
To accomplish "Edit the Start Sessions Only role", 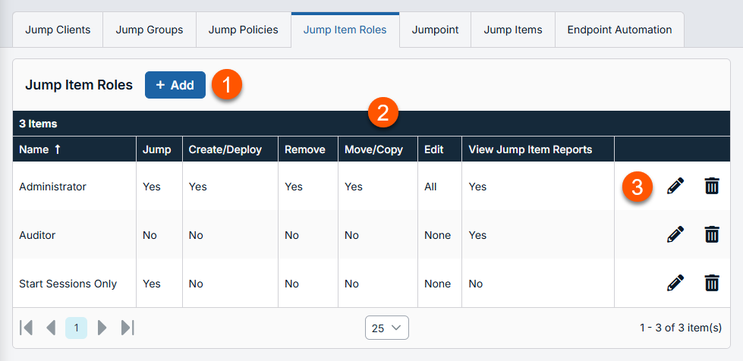I will [675, 284].
